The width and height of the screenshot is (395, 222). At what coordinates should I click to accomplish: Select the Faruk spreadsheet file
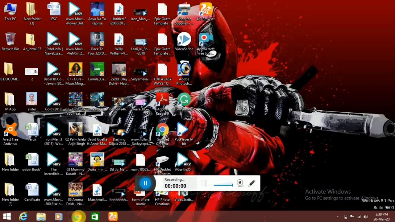click(x=32, y=132)
